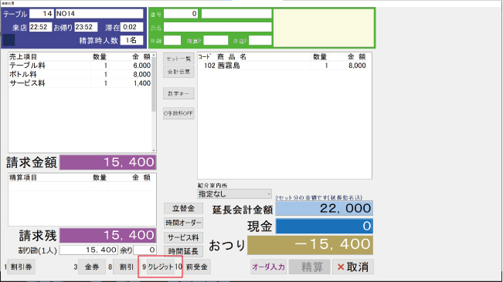Viewport: 503px width, 282px height.
Task: Show the 数字キー numeric keypad
Action: tap(178, 94)
